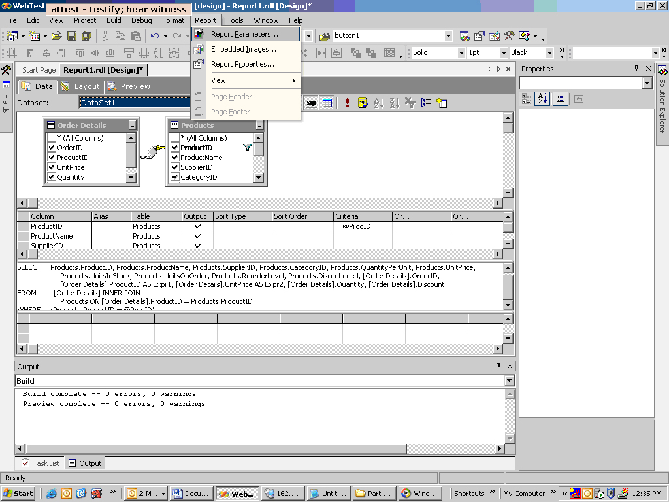Click the Windows Start button

point(18,494)
